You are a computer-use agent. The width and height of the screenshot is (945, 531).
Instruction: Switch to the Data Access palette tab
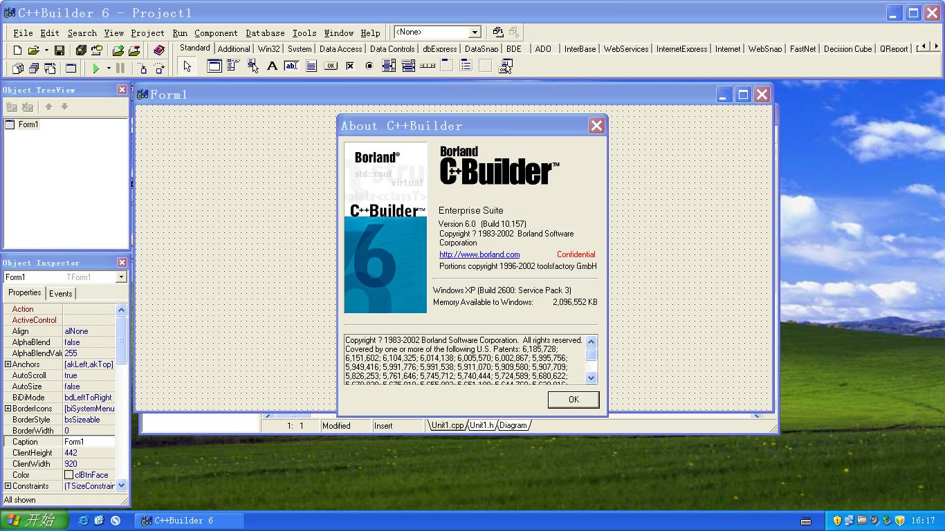pos(340,48)
